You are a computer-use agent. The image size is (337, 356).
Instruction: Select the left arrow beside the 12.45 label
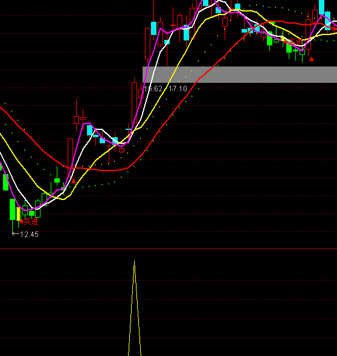[16, 234]
